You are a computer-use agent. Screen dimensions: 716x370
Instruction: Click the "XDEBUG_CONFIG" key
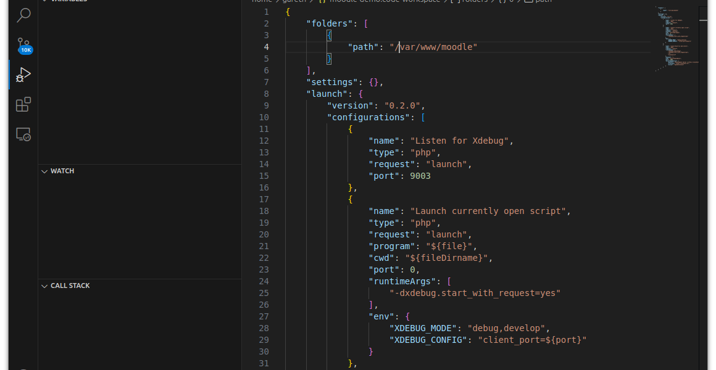click(x=428, y=340)
